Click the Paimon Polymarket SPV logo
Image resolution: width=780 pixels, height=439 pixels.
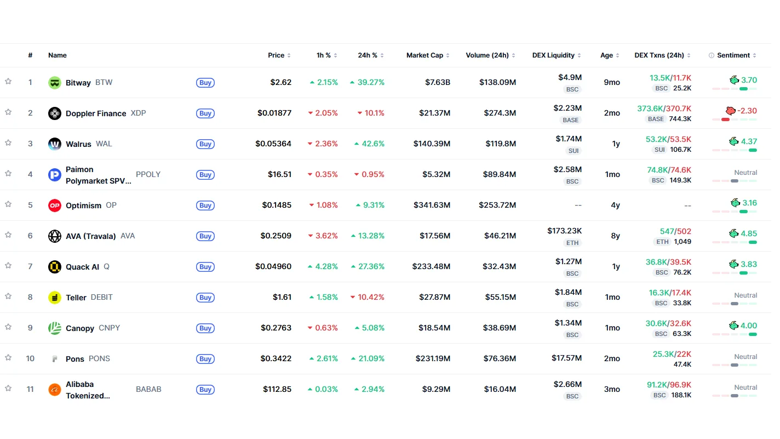click(55, 175)
